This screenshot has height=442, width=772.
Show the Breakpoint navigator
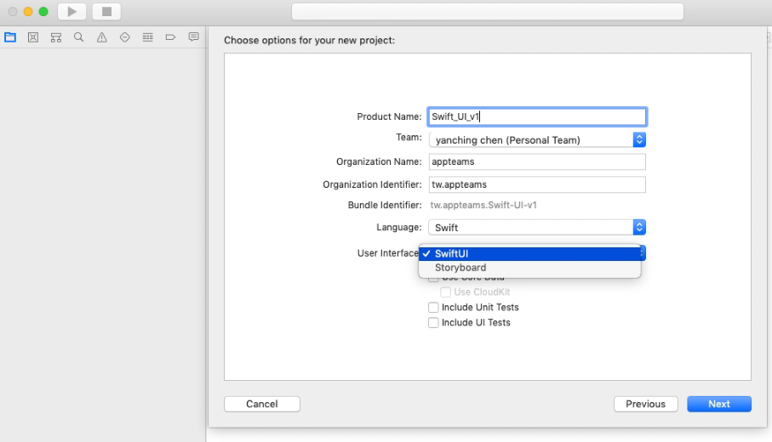pos(170,37)
